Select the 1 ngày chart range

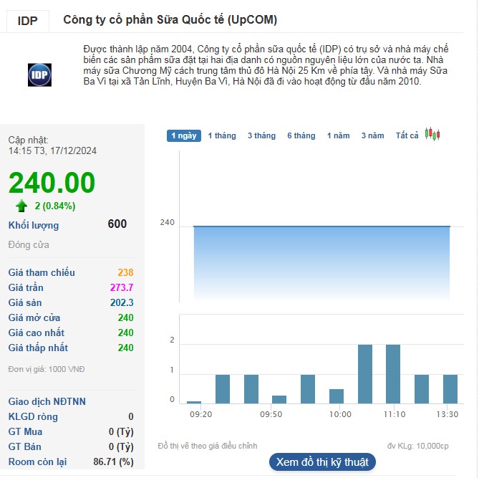pyautogui.click(x=183, y=135)
